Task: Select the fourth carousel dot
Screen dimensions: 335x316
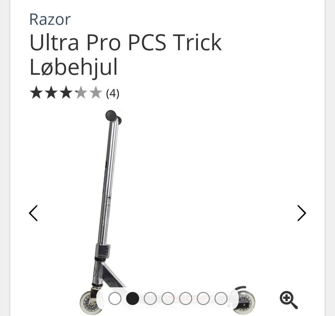Action: click(168, 299)
